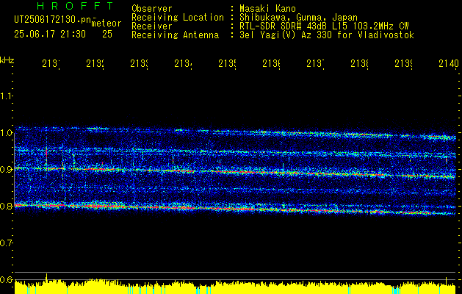The height and width of the screenshot is (294, 462).
Task: Click the meteor count 25
Action: click(107, 34)
